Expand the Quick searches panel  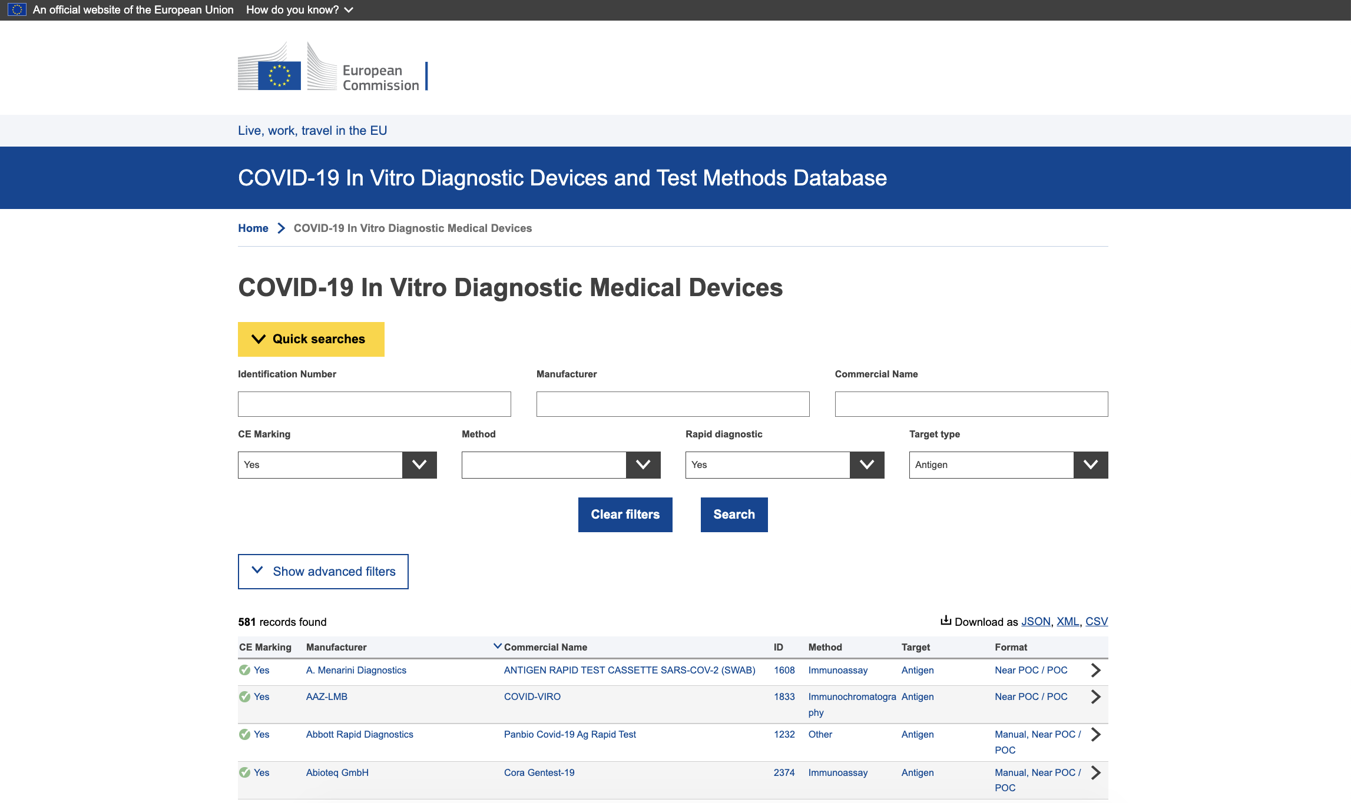click(x=311, y=339)
